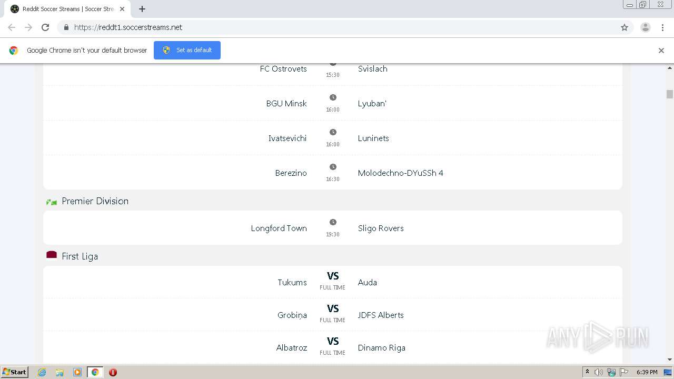This screenshot has height=379, width=674.
Task: Click the clock icon for BGU Minsk match
Action: point(333,97)
